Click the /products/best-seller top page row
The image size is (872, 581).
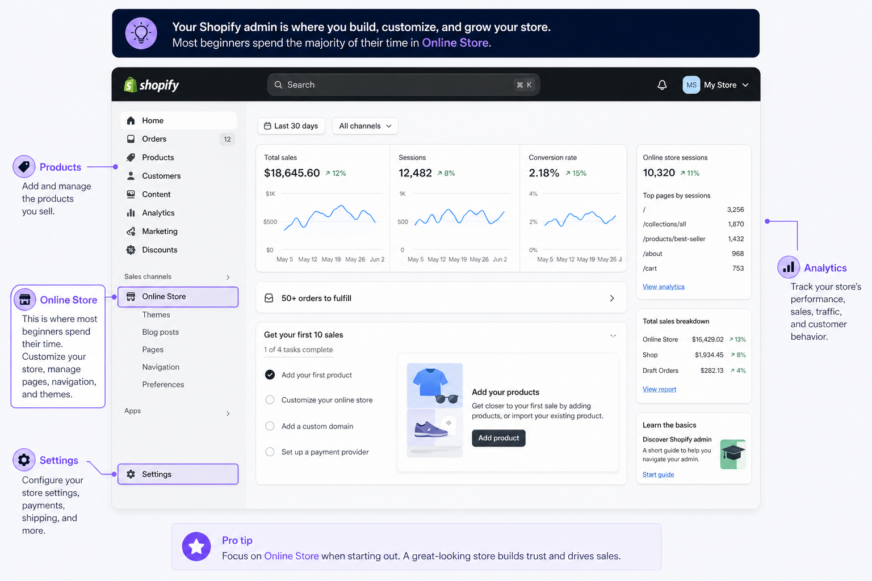[693, 239]
